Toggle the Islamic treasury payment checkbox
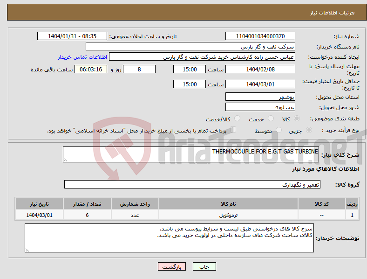 pyautogui.click(x=233, y=130)
